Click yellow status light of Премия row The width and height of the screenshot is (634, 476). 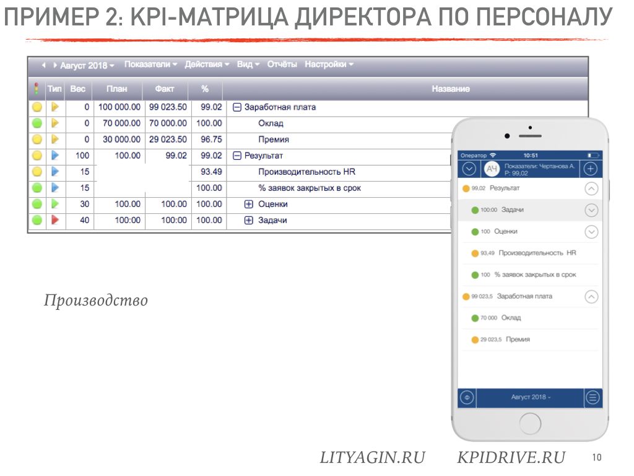point(37,139)
